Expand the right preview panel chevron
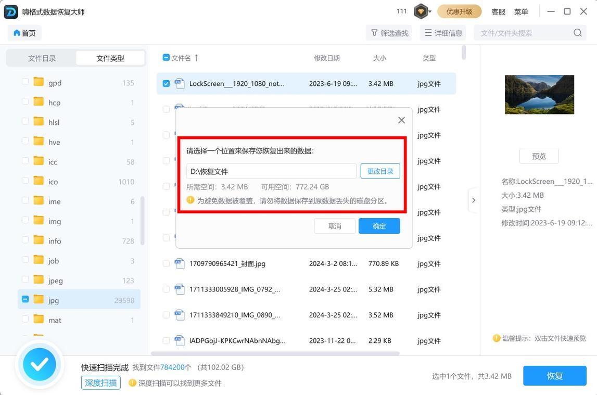The height and width of the screenshot is (395, 597). [x=474, y=200]
